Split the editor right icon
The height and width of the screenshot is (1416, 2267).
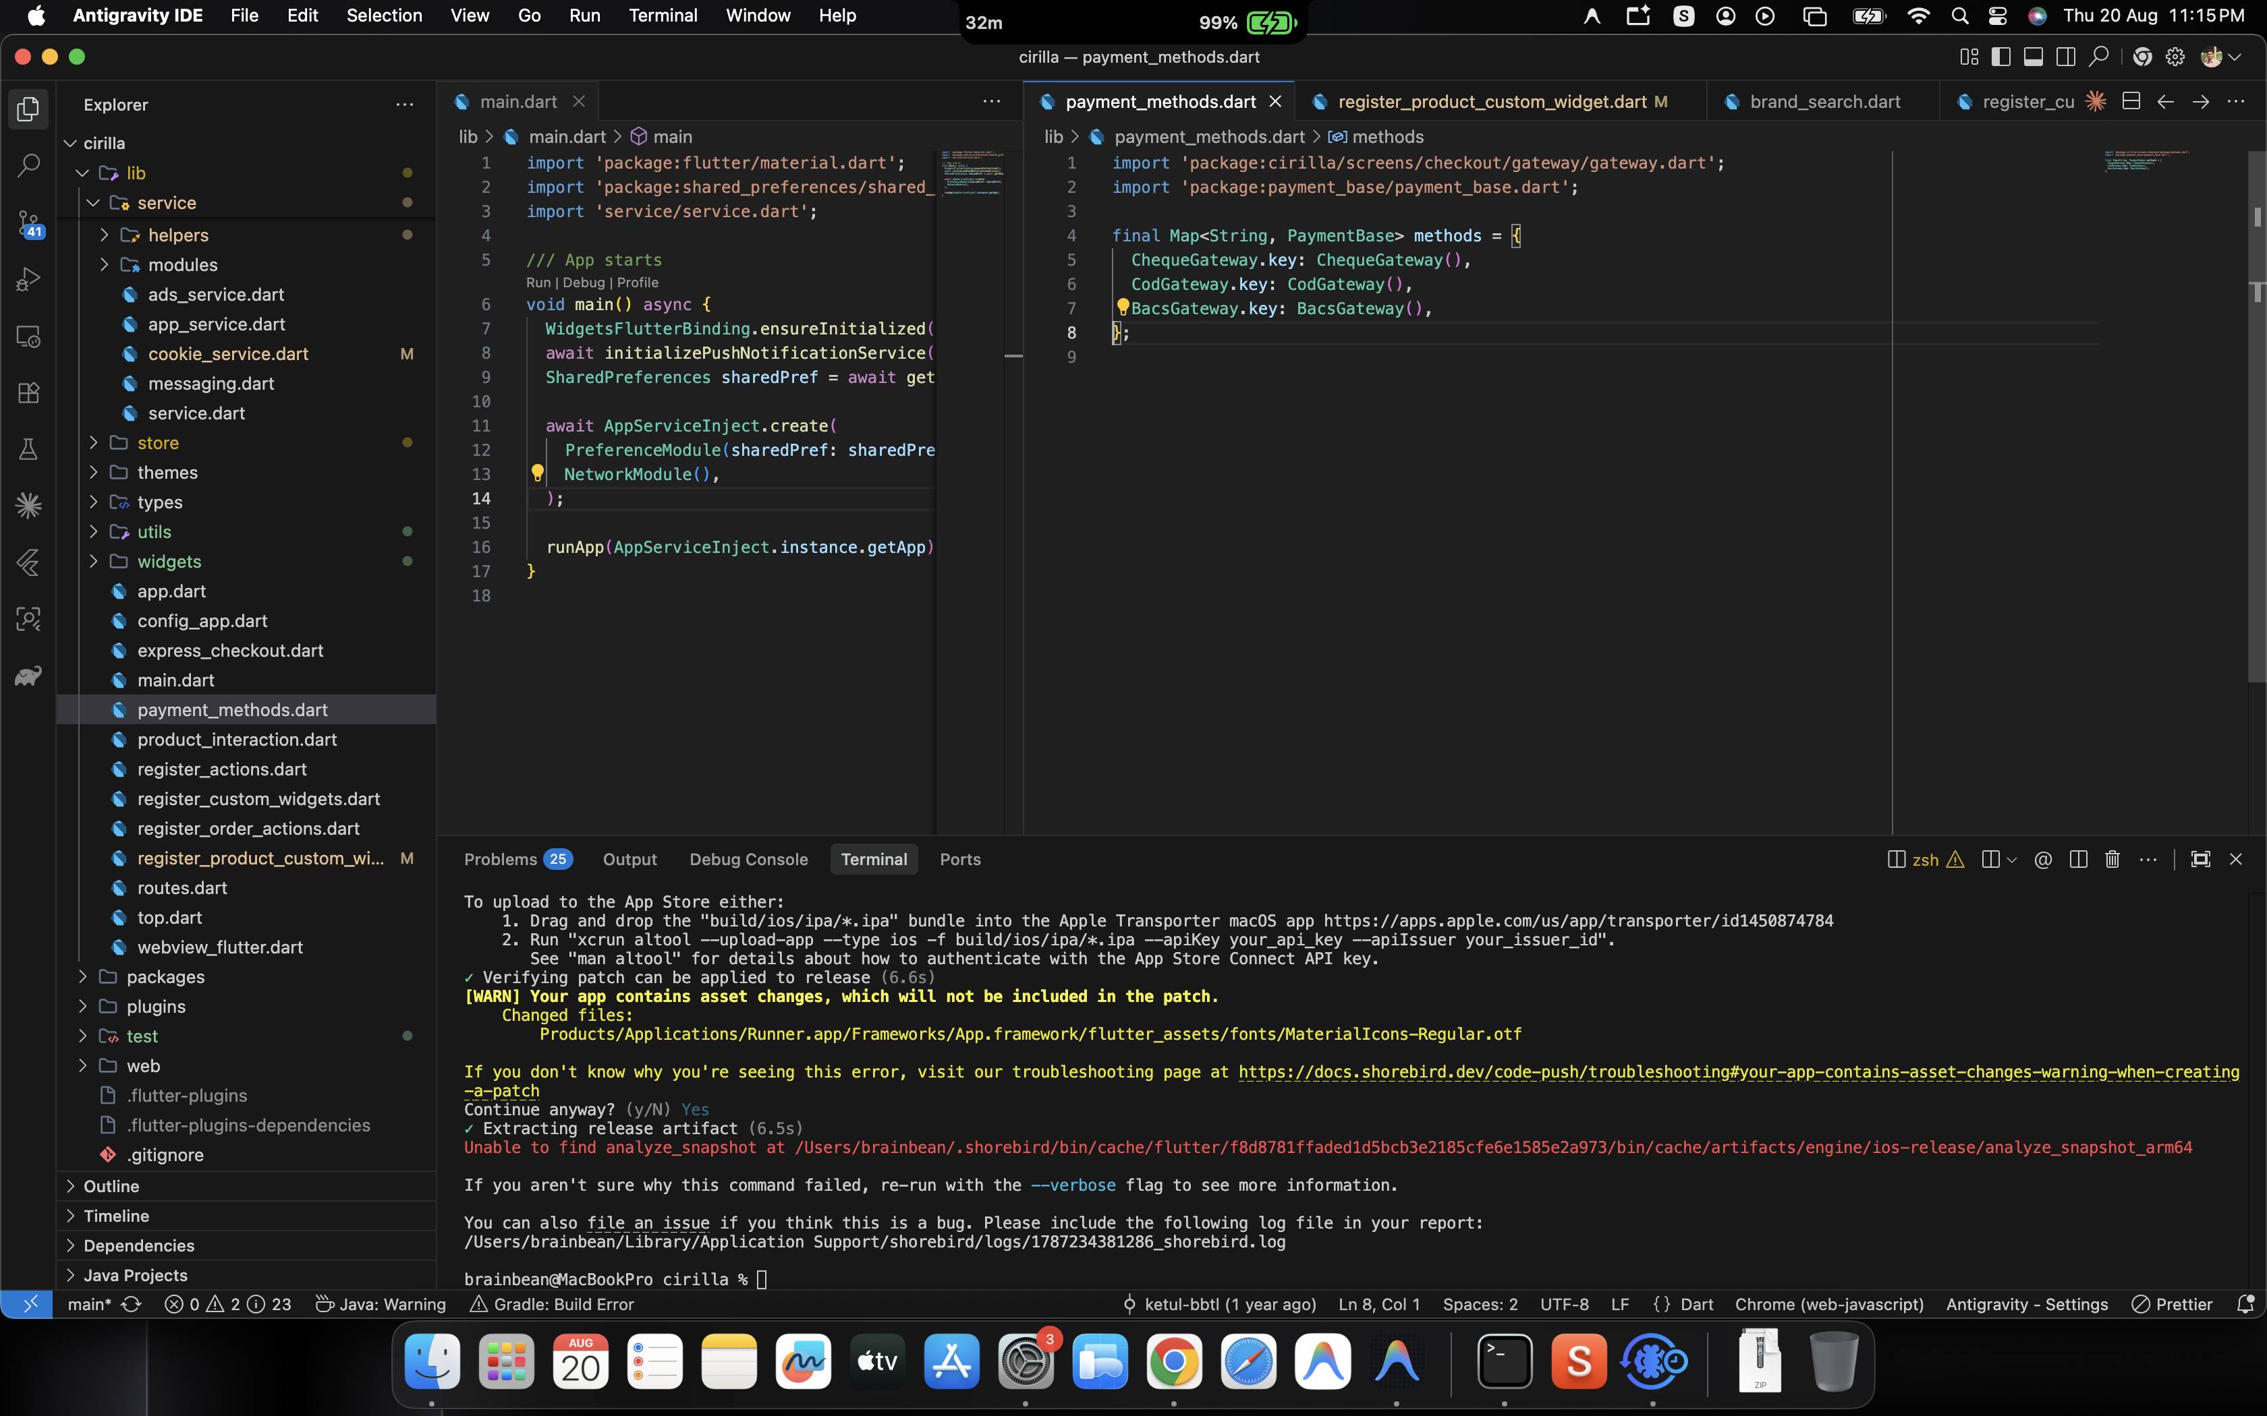click(x=2131, y=101)
